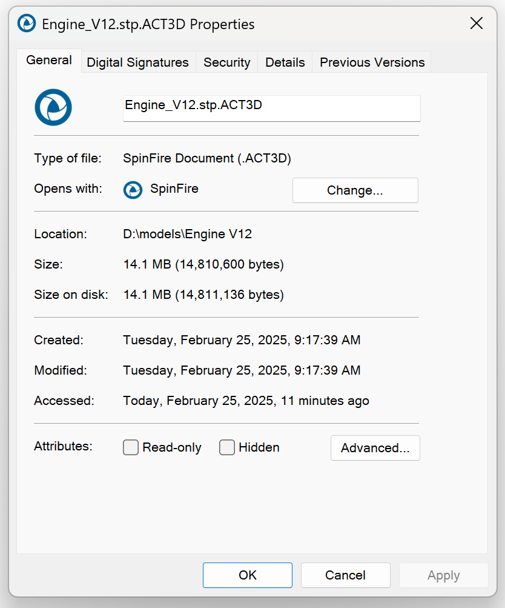Select the General tab

click(49, 61)
